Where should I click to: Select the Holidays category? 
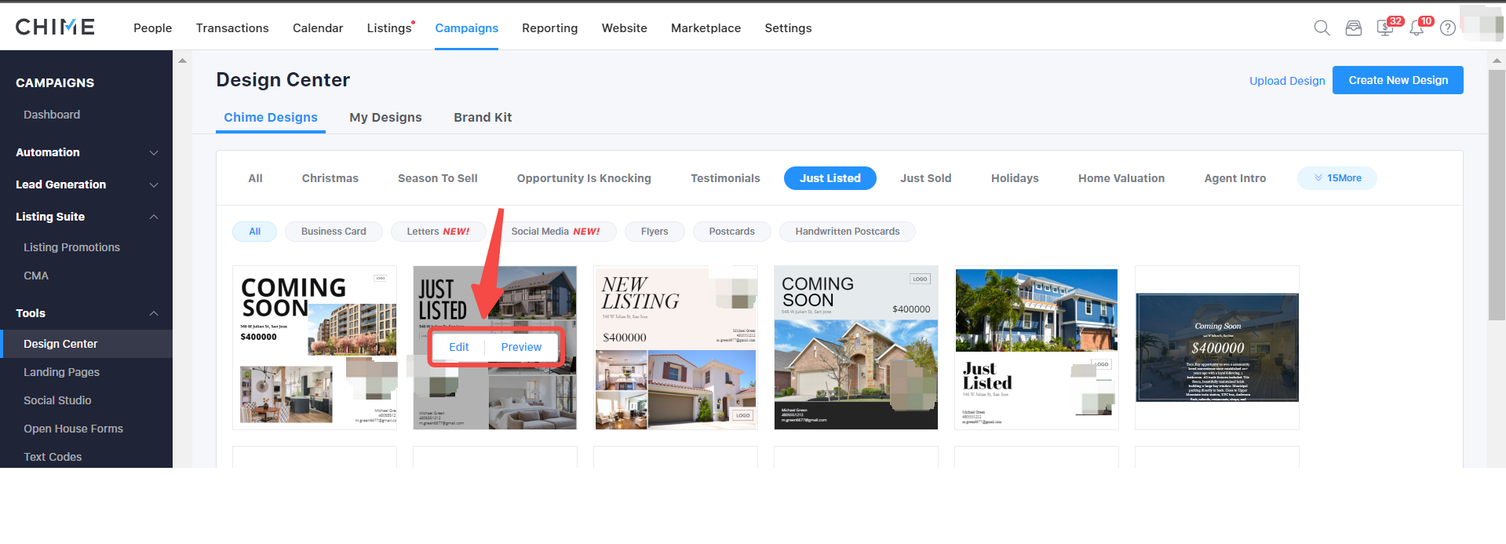(x=1015, y=178)
